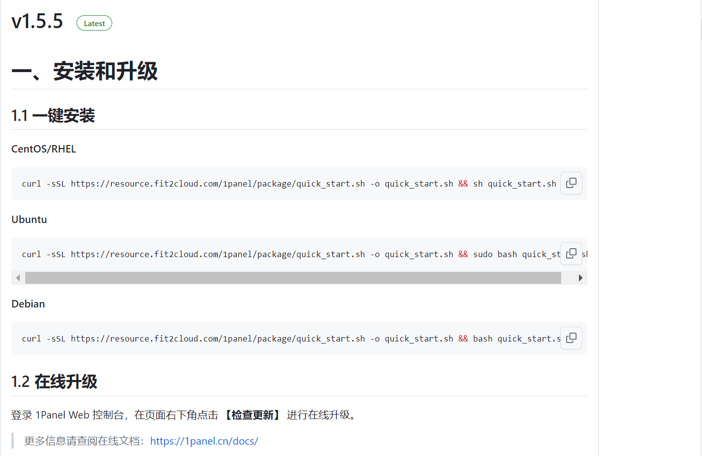Click the Ubuntu code block's right scroll arrow
The height and width of the screenshot is (456, 702).
click(580, 278)
